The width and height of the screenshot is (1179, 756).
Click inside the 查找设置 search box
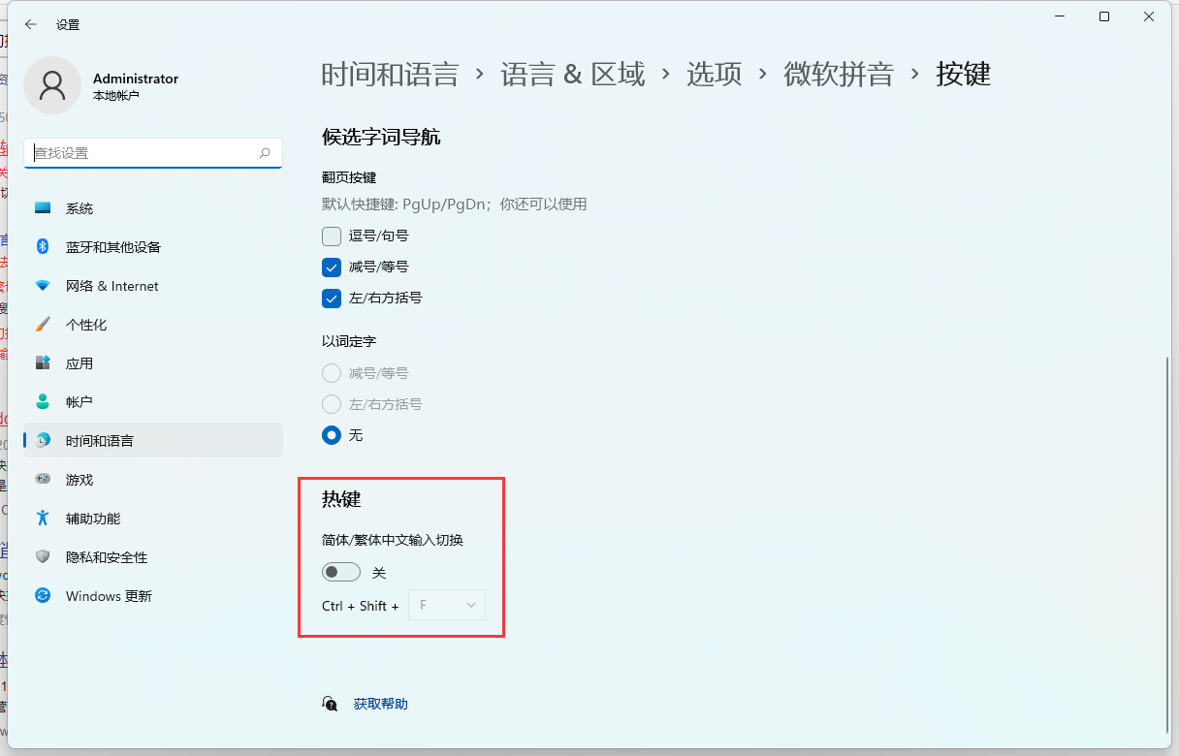pos(152,153)
